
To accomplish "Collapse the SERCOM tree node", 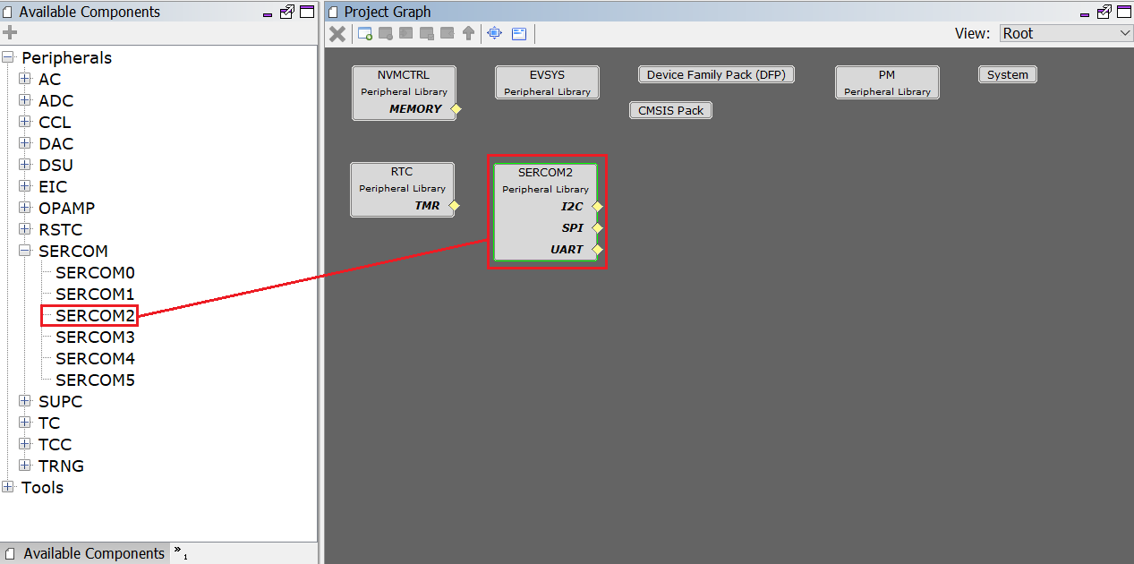I will 25,251.
